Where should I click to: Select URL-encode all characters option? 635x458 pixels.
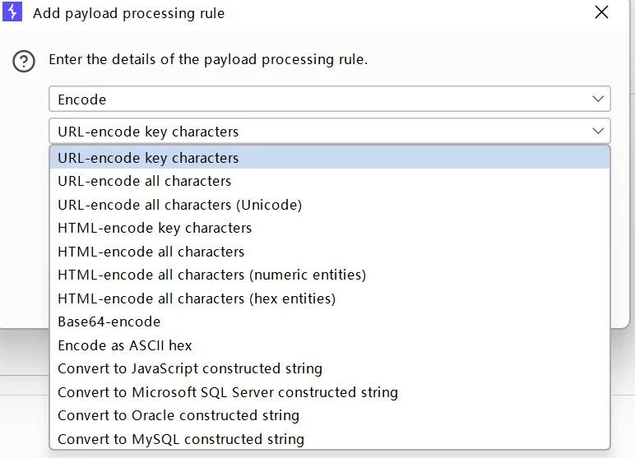(145, 181)
